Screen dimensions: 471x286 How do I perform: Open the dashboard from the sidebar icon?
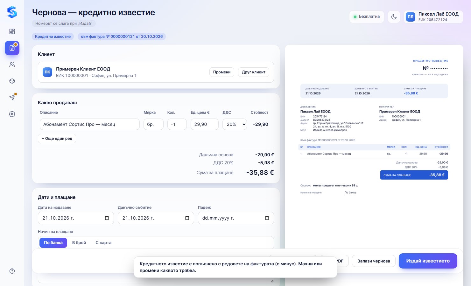(x=12, y=31)
